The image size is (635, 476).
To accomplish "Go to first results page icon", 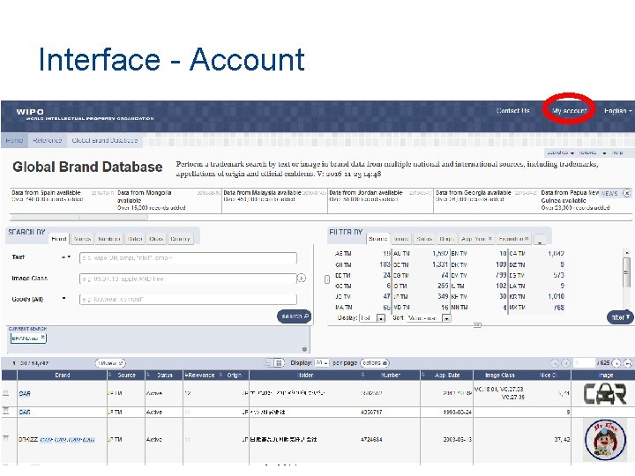I will point(555,363).
